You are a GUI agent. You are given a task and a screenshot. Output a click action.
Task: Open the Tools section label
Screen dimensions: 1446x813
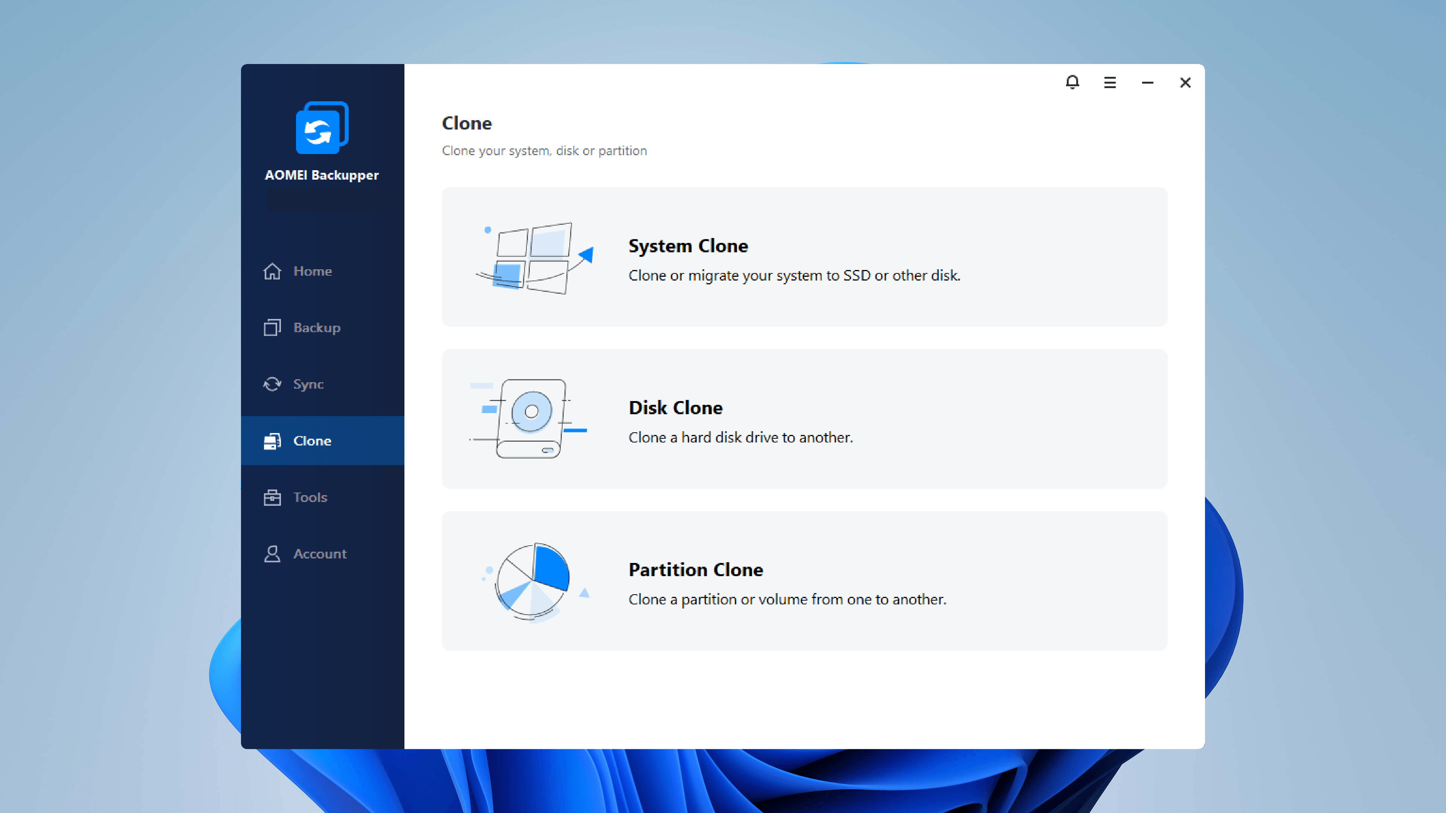point(310,497)
